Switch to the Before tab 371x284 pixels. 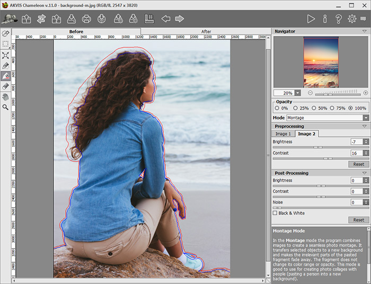(76, 31)
